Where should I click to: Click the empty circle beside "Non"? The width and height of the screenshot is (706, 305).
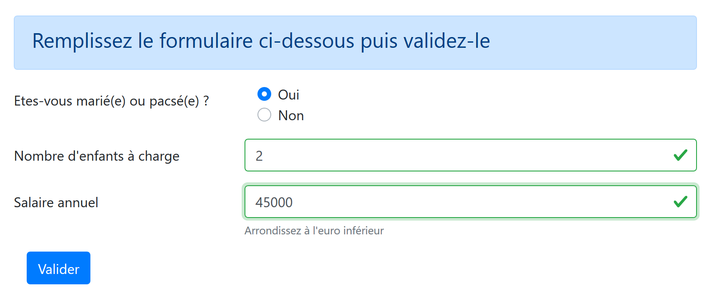[x=264, y=115]
